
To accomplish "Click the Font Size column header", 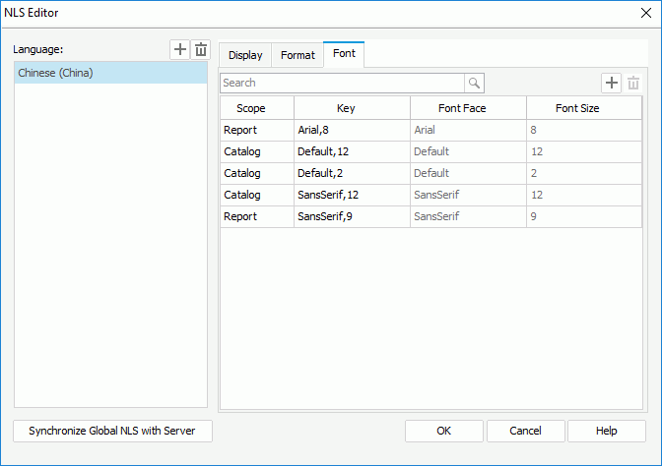I will pos(584,108).
